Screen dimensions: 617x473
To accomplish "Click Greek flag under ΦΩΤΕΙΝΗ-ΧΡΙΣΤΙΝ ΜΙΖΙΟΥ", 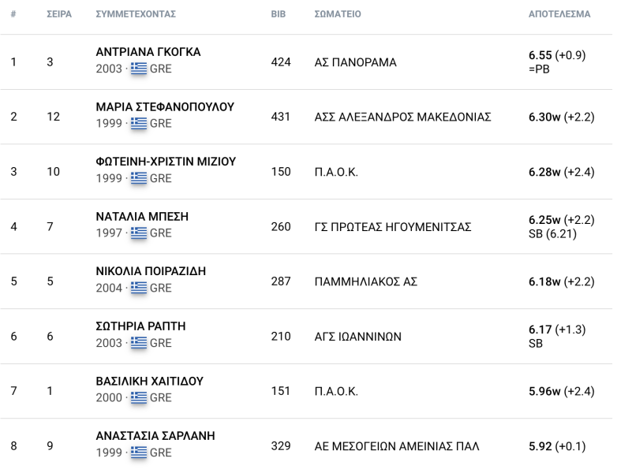I will tap(139, 178).
